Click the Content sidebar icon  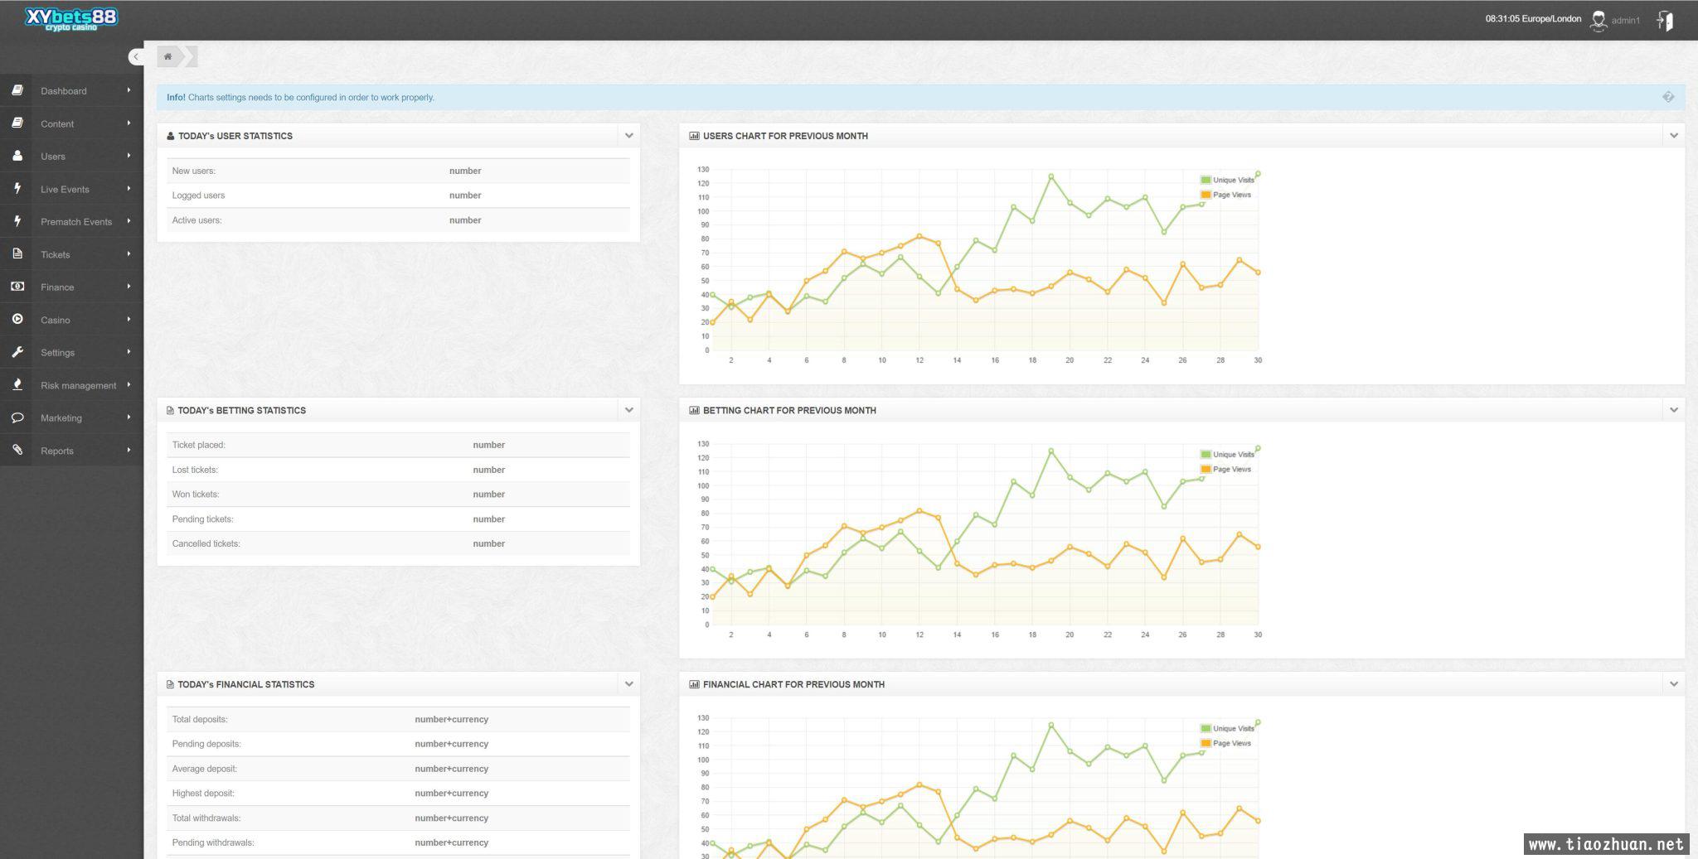pyautogui.click(x=17, y=123)
